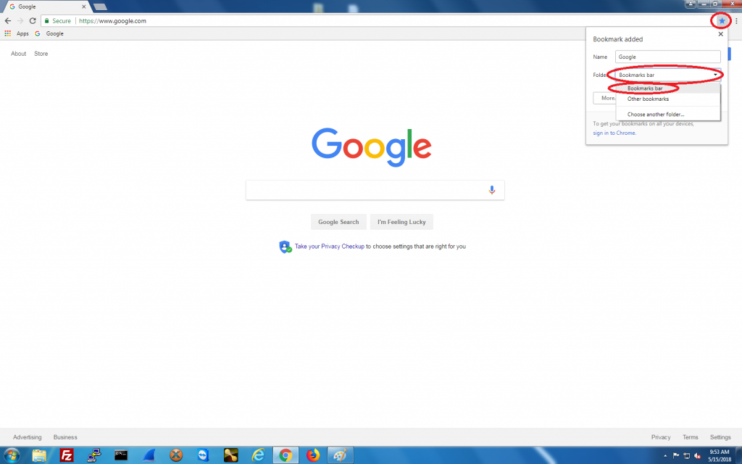Launch Internet Explorer from the taskbar
This screenshot has width=742, height=464.
point(258,455)
